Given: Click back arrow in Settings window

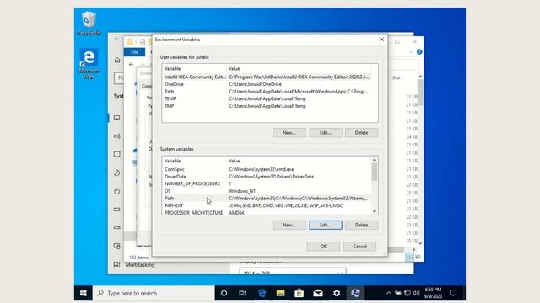Looking at the screenshot, I should (116, 39).
